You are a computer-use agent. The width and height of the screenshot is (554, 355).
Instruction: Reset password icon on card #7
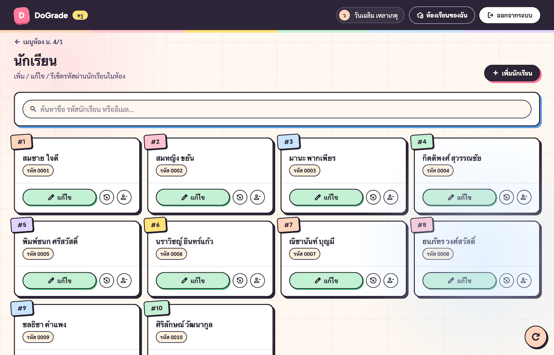374,281
